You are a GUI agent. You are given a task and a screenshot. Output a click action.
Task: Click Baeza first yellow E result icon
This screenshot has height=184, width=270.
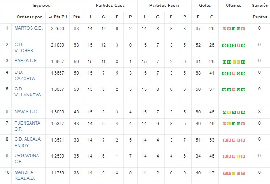coord(234,62)
